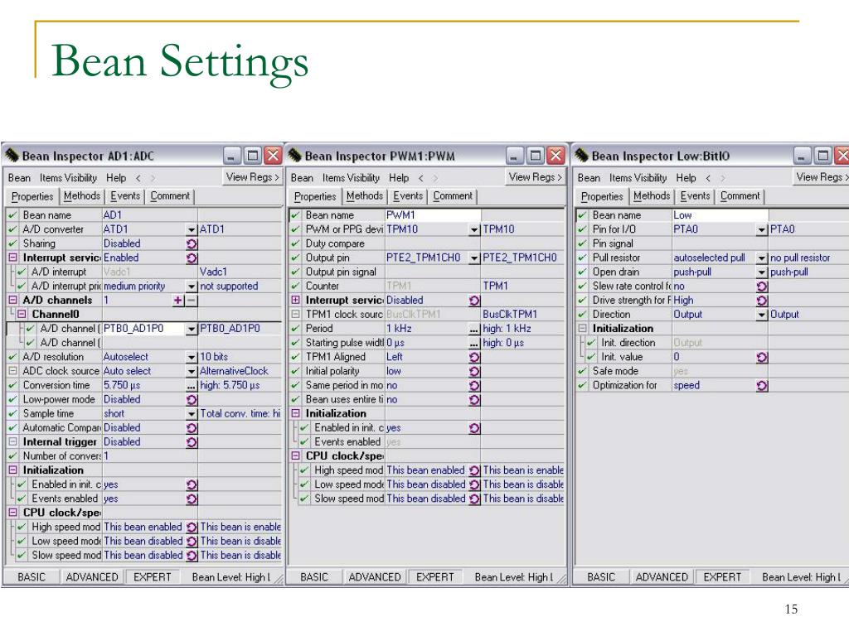Toggle High speed mode cycle icon in PWM1
Screen dimensions: 849x636
474,470
